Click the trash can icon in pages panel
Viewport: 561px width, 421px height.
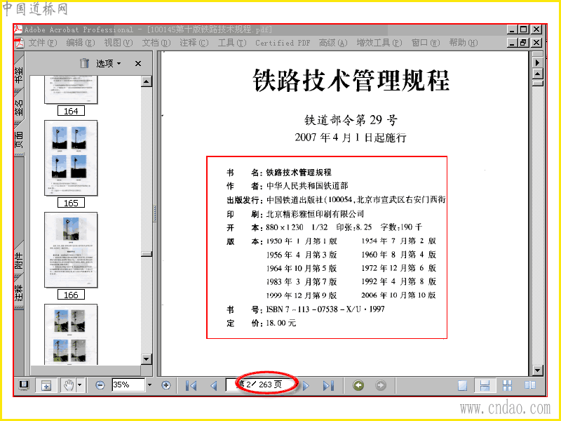click(84, 63)
